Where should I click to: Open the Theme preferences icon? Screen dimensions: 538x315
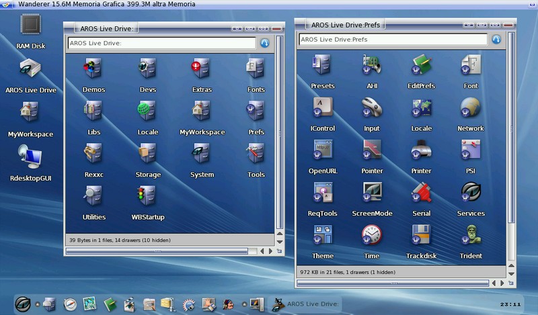point(323,234)
